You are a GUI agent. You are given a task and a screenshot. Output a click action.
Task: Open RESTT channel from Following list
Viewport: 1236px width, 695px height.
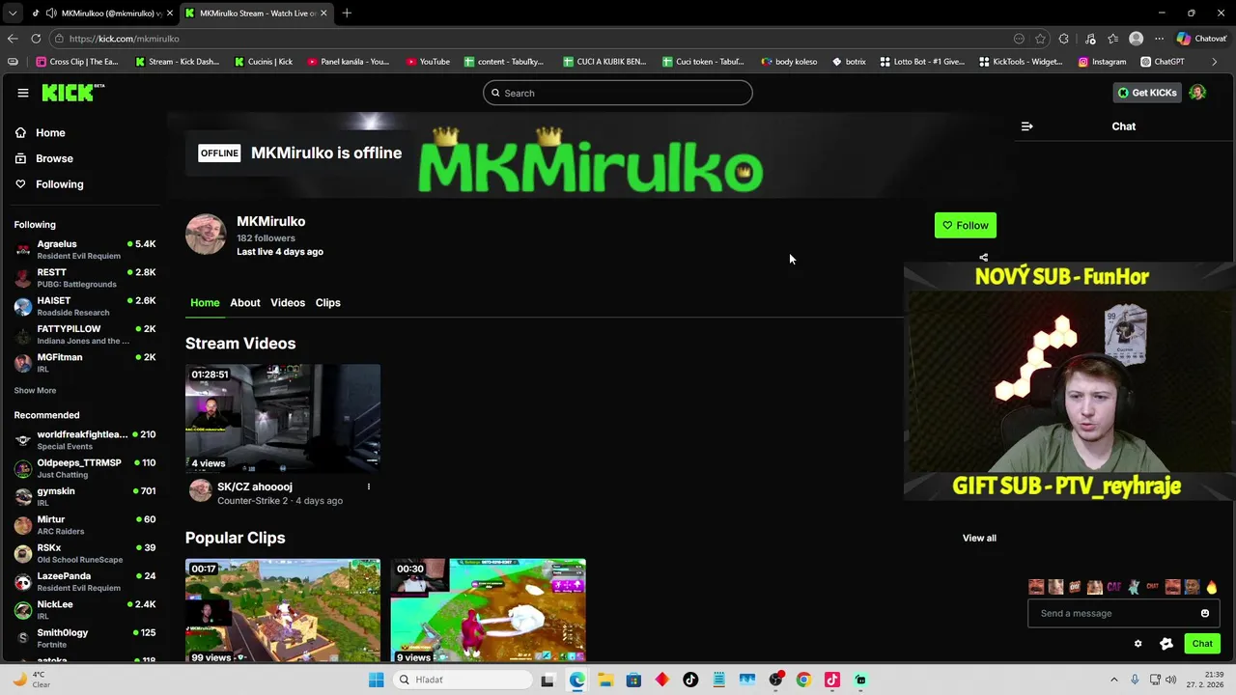coord(85,278)
